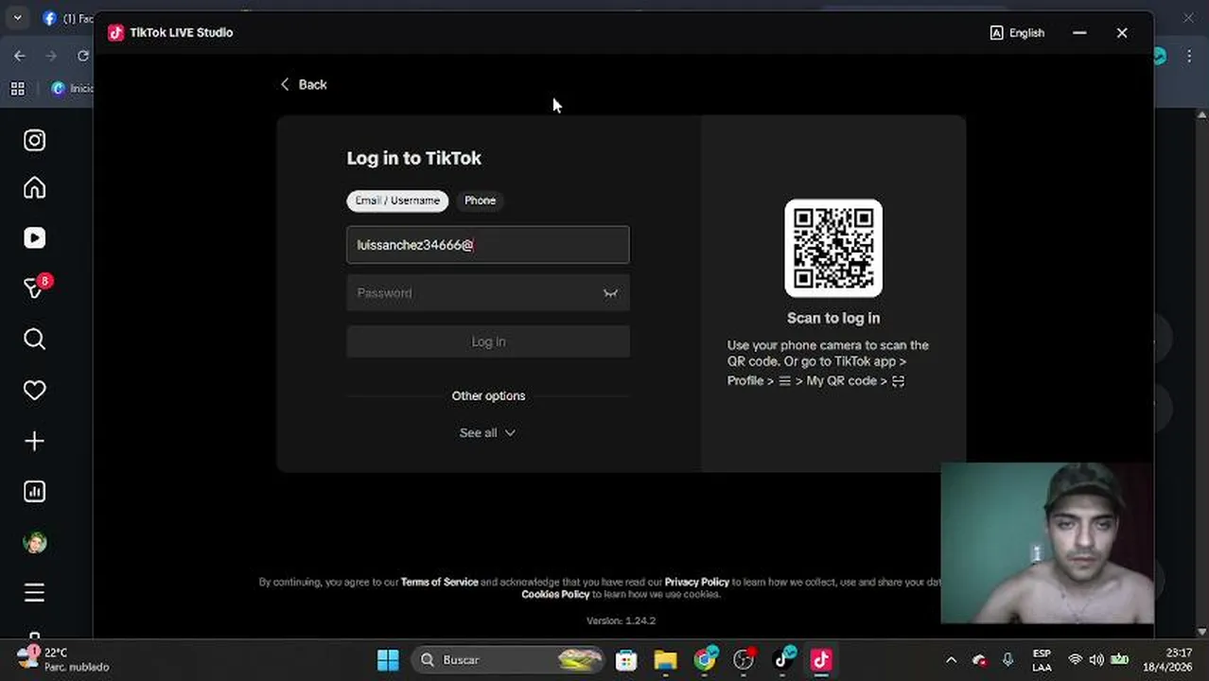Open the hamburger More menu in sidebar
This screenshot has height=681, width=1209.
(35, 593)
